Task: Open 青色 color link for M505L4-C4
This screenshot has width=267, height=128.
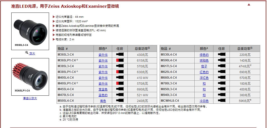Action: coord(103,101)
